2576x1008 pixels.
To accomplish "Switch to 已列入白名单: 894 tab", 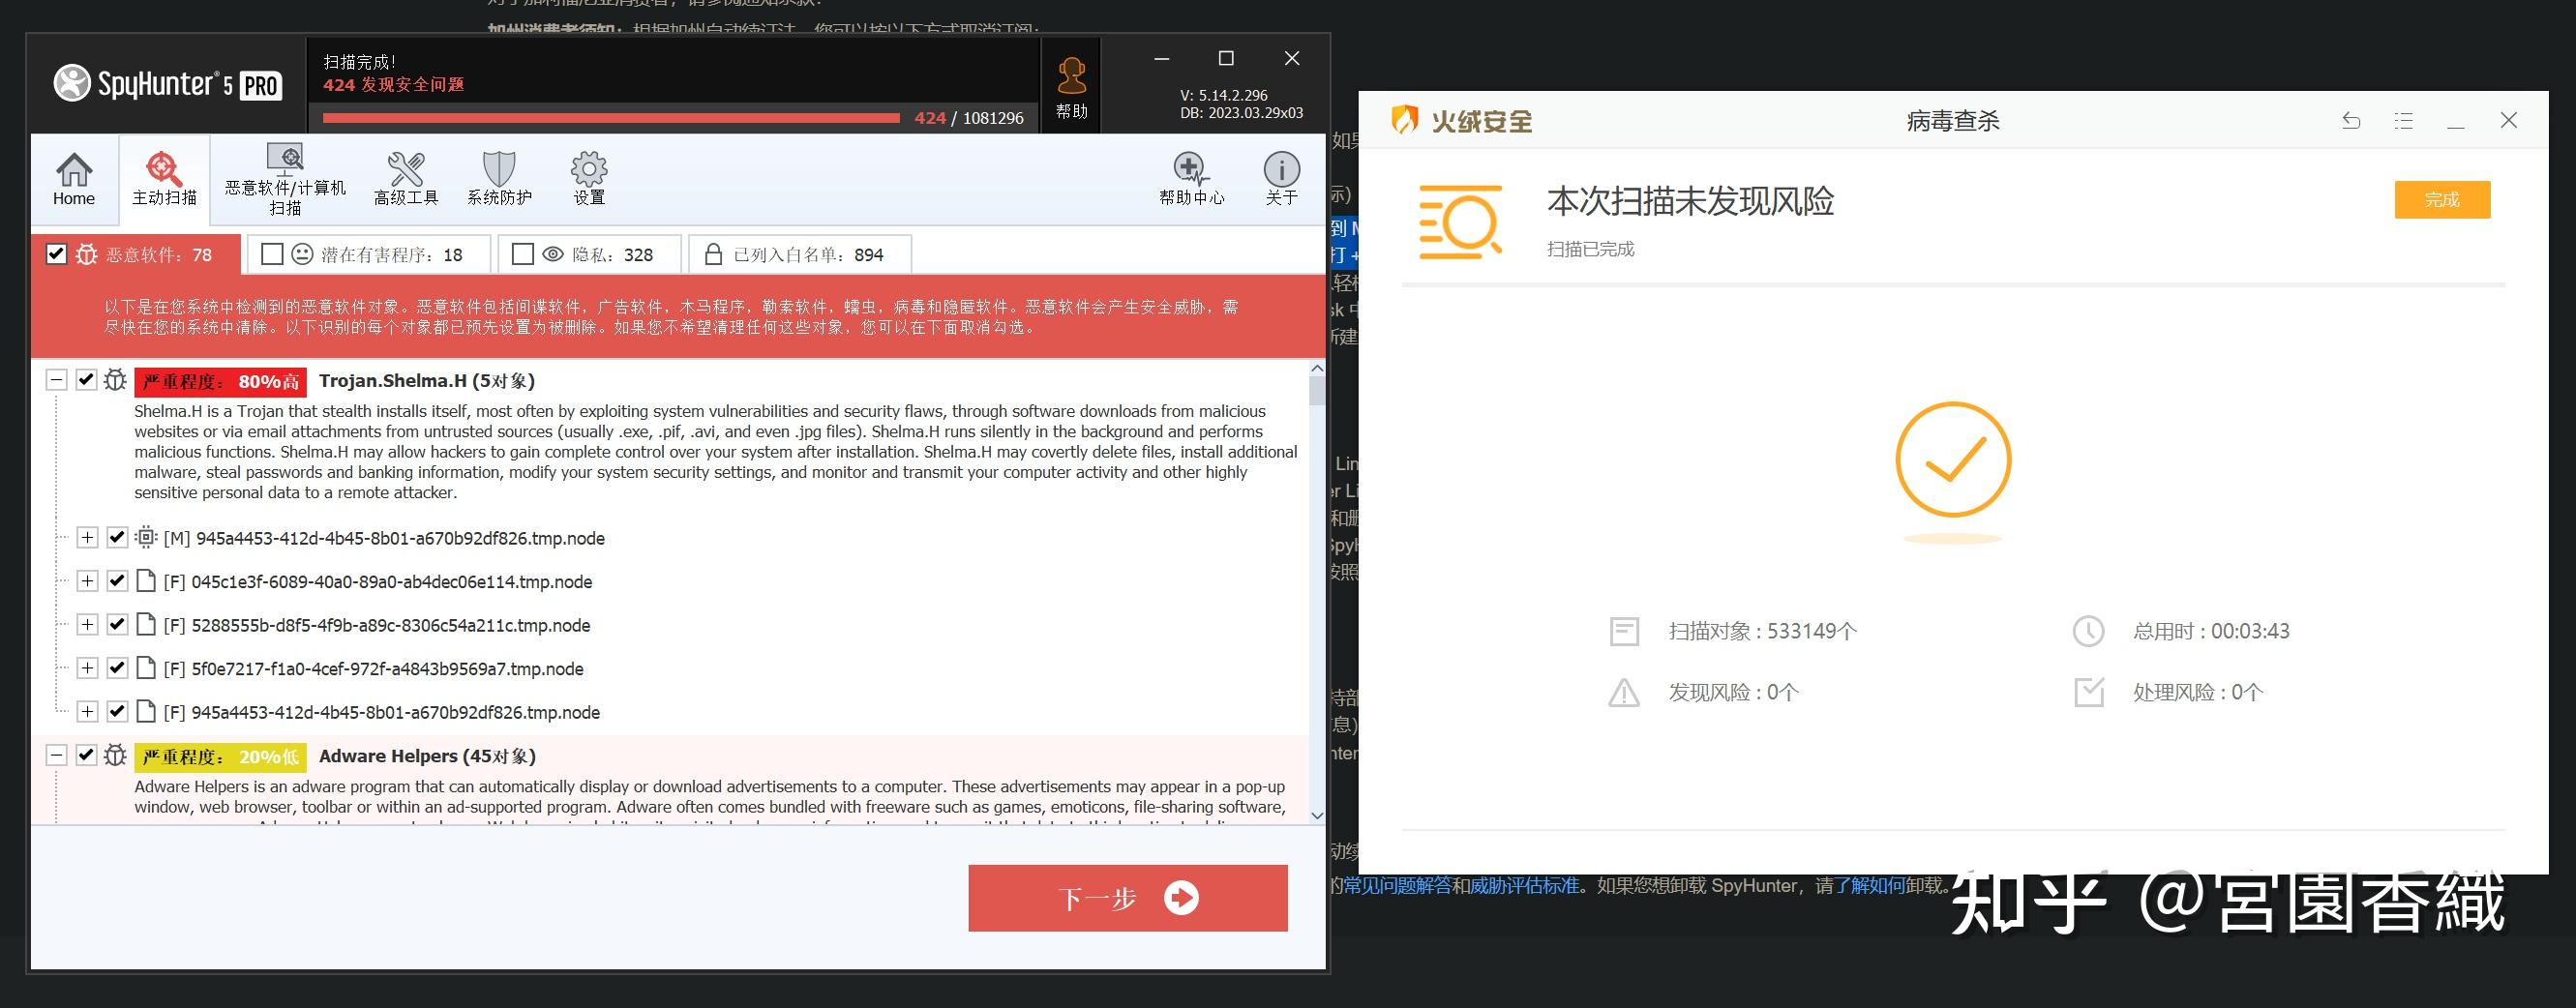I will 800,254.
